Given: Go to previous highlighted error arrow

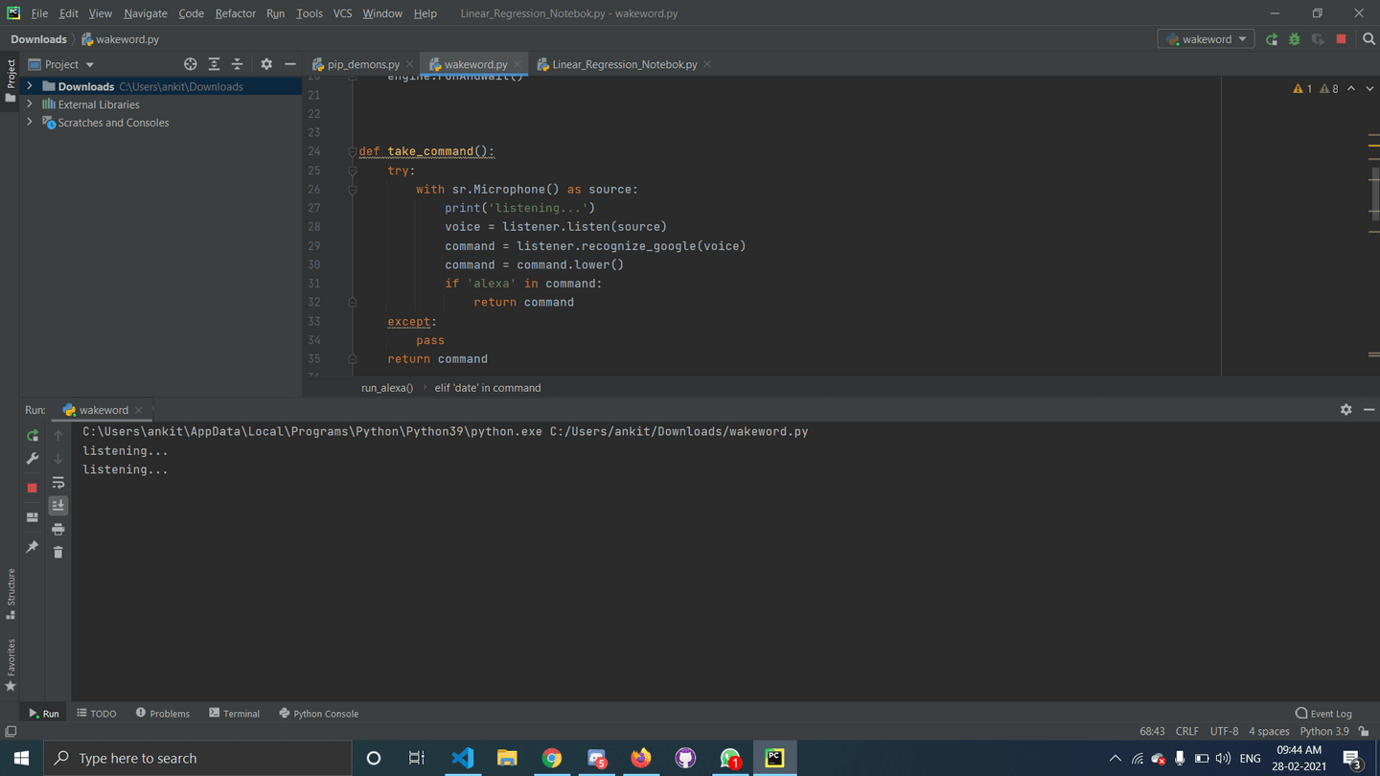Looking at the screenshot, I should (x=1351, y=88).
